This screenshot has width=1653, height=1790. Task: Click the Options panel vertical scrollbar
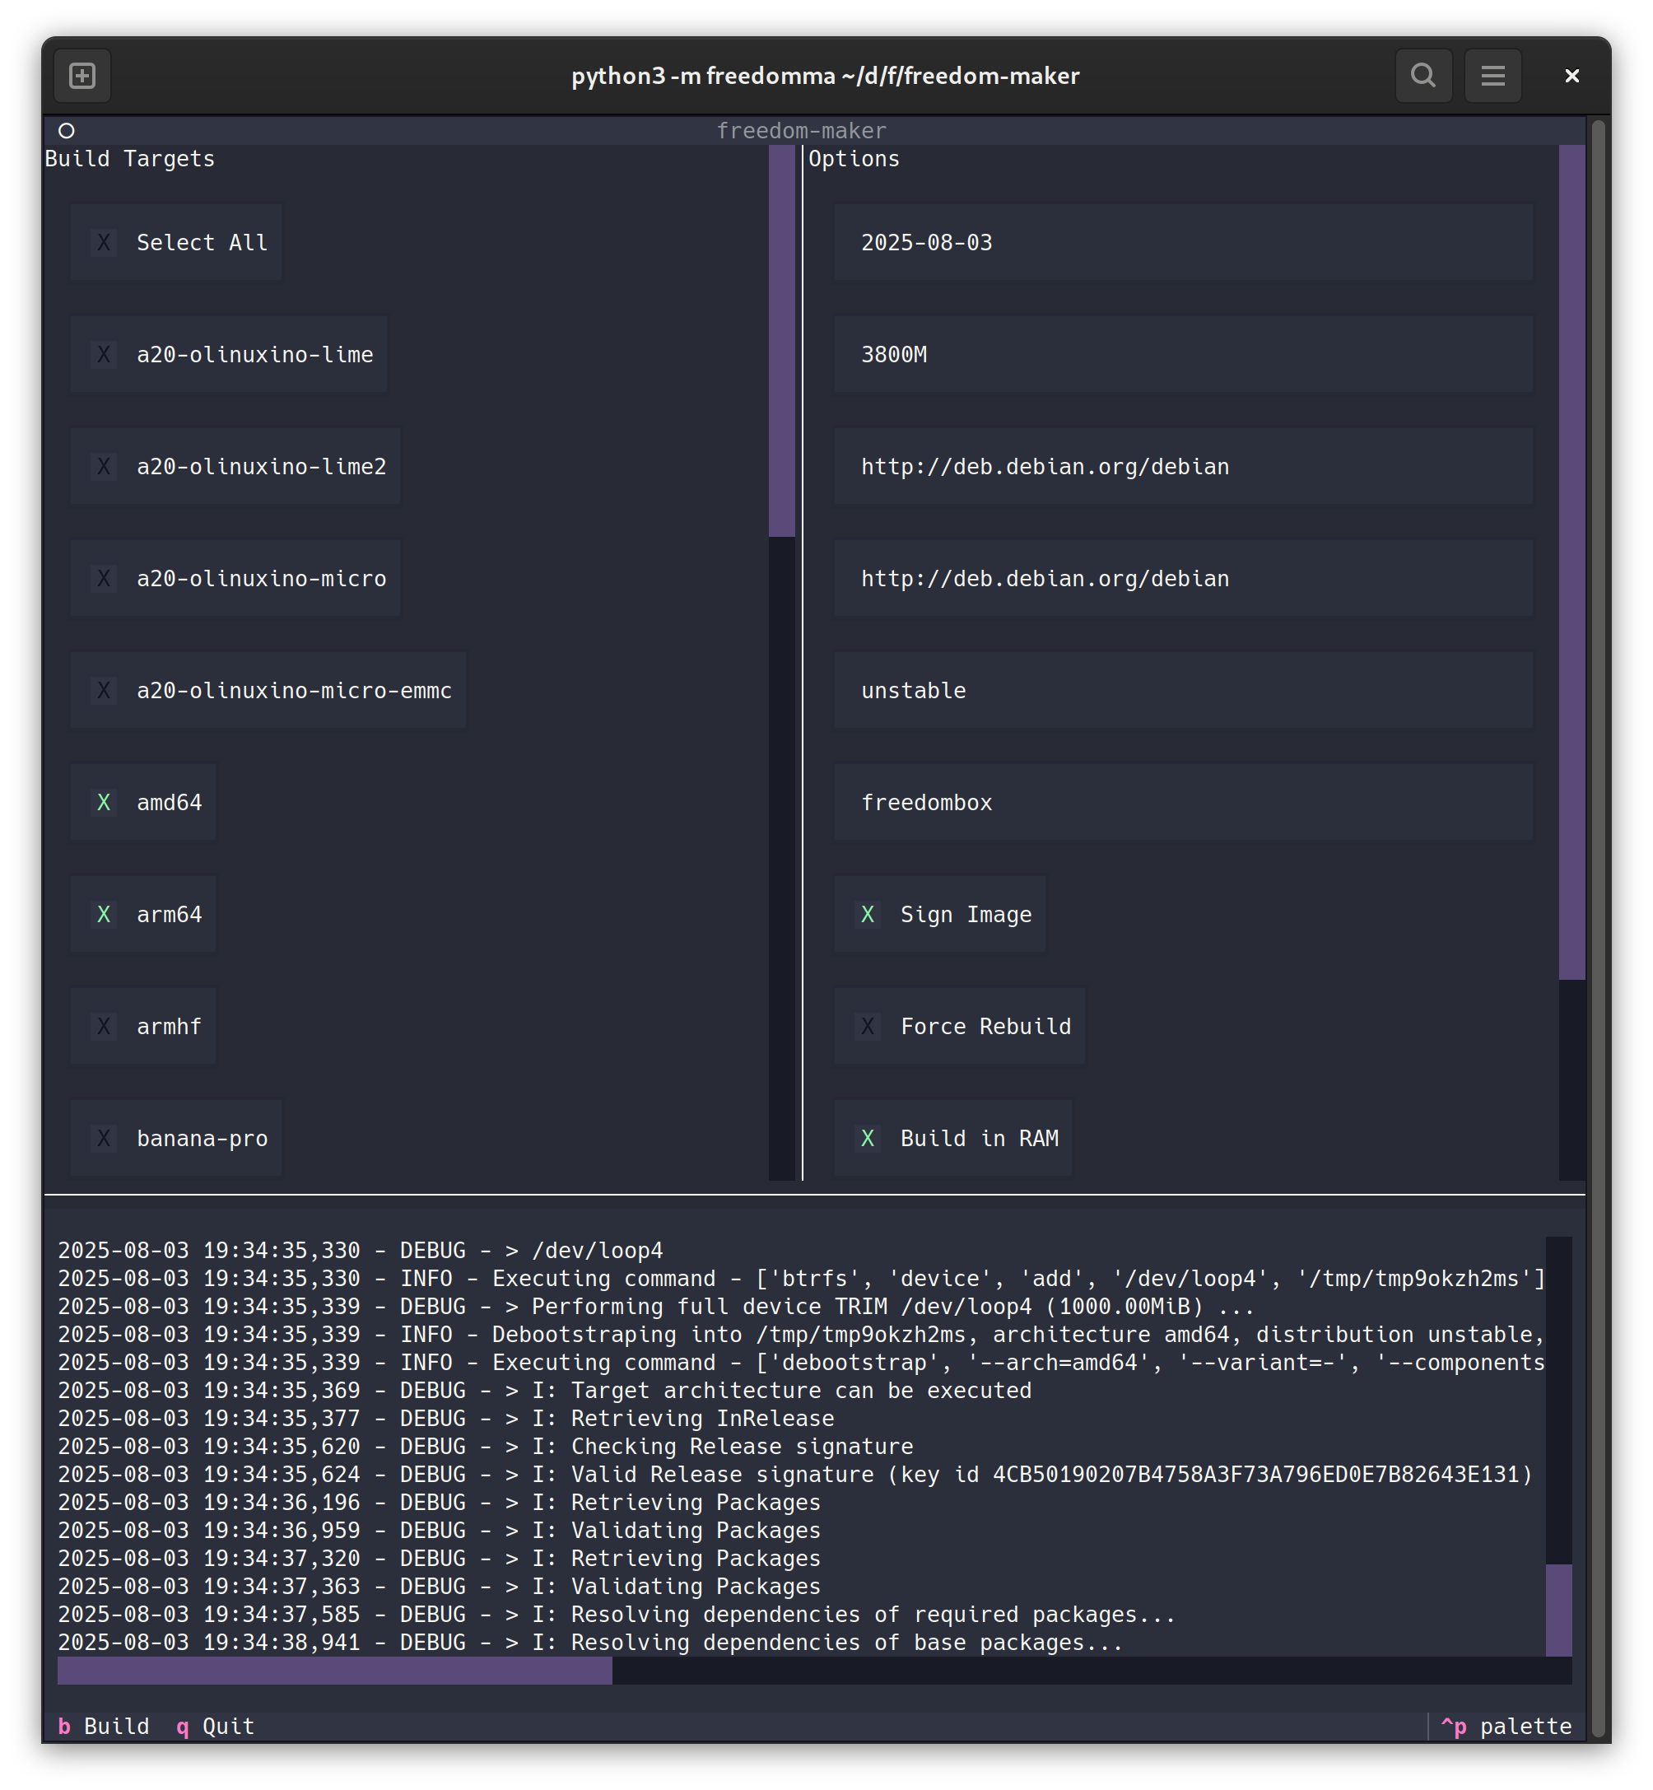click(x=1572, y=662)
